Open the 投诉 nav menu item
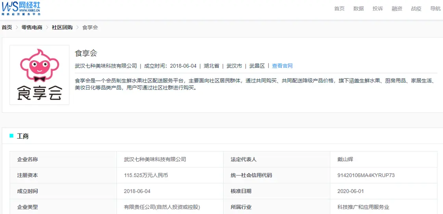The height and width of the screenshot is (214, 443). (378, 9)
